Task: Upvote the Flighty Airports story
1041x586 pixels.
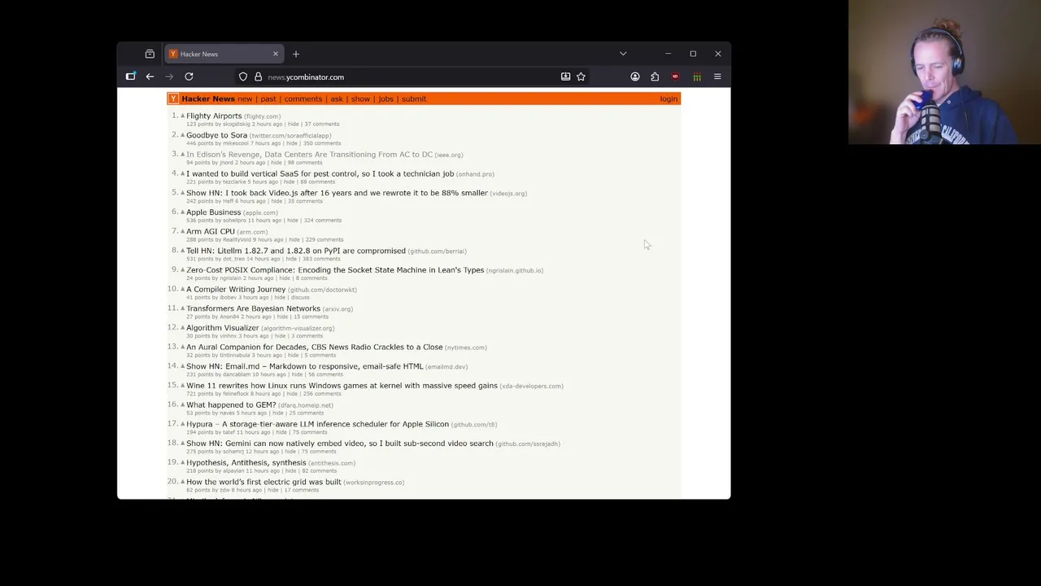Action: (x=182, y=116)
